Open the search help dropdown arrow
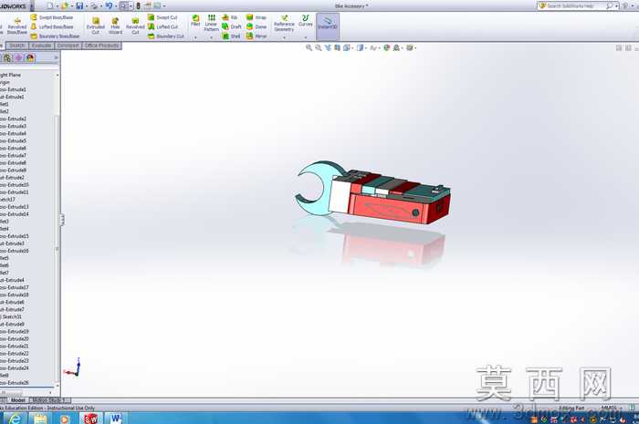The width and height of the screenshot is (639, 424). click(616, 6)
